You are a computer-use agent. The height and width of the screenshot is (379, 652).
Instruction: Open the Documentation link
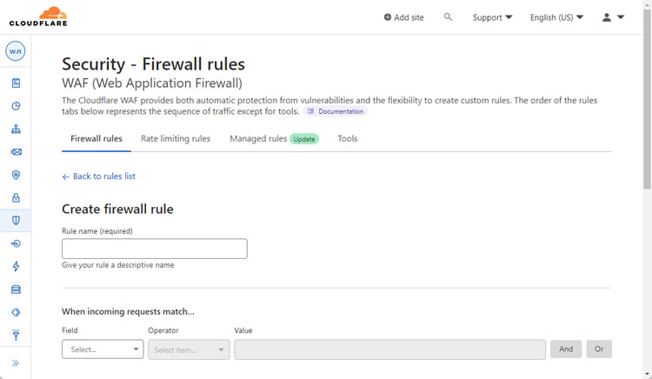point(336,111)
